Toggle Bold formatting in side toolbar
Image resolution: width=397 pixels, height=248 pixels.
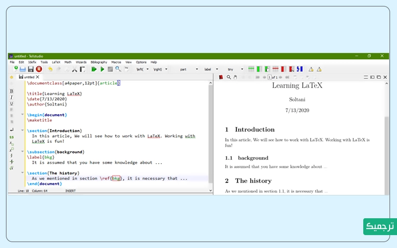pyautogui.click(x=11, y=91)
